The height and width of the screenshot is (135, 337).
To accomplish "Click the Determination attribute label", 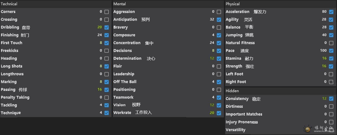I will coord(127,58).
